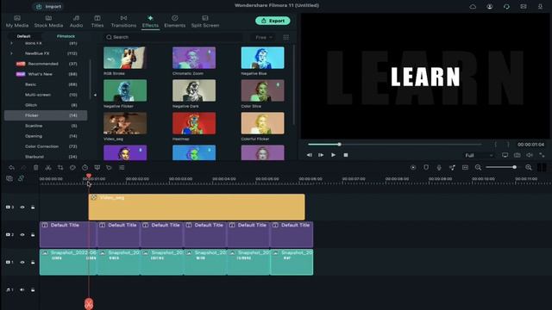Click the snapshot camera icon under preview
This screenshot has width=552, height=310.
[517, 155]
